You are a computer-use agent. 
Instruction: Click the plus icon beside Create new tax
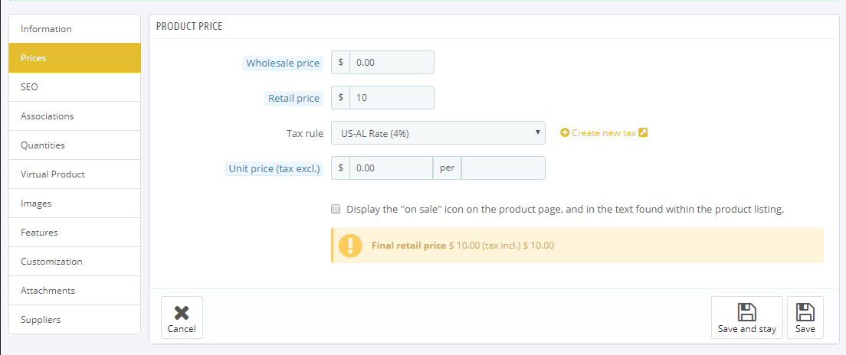click(565, 132)
